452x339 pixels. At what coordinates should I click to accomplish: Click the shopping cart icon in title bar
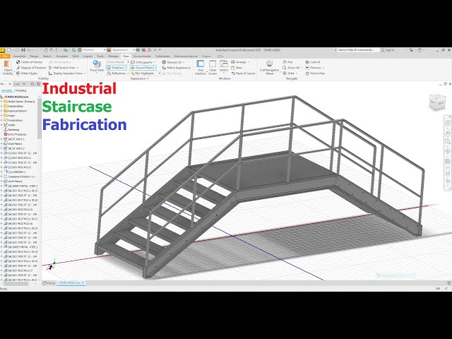(x=411, y=50)
